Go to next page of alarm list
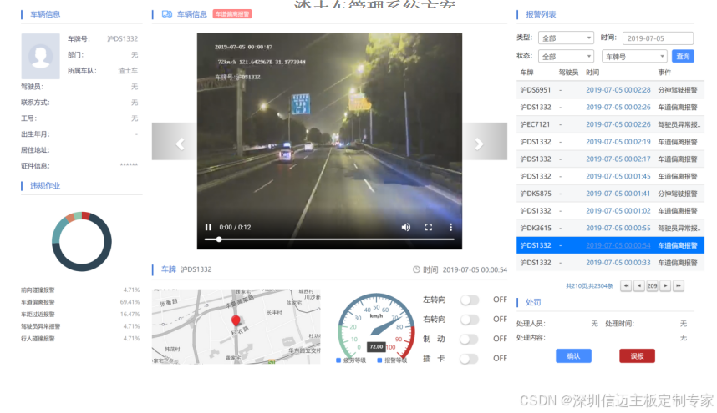This screenshot has height=413, width=717. pos(666,285)
